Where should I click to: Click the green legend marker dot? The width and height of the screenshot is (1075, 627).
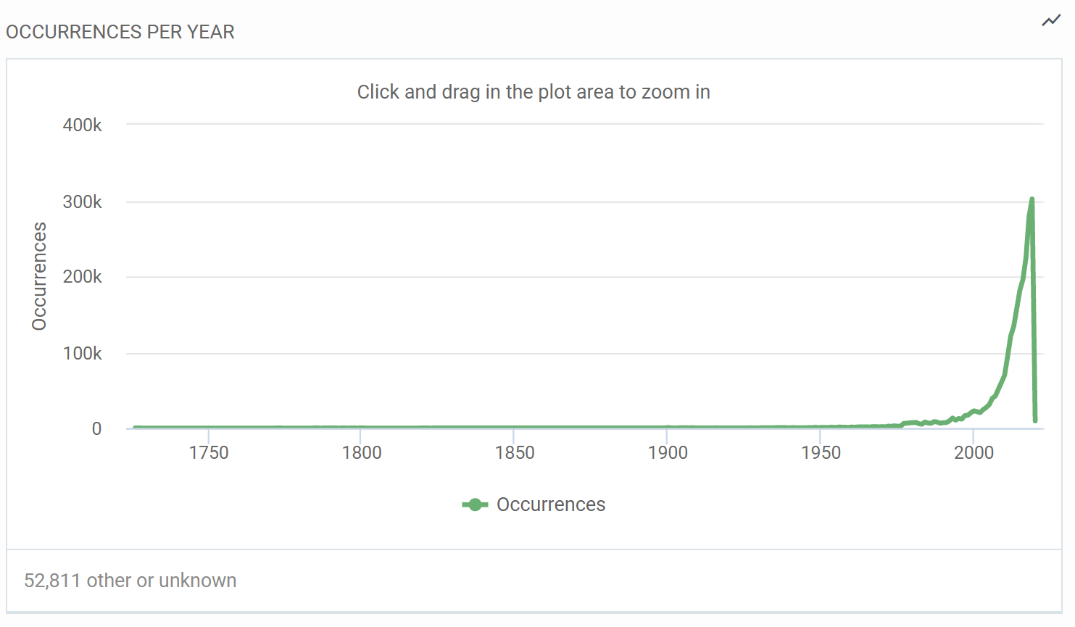coord(475,504)
